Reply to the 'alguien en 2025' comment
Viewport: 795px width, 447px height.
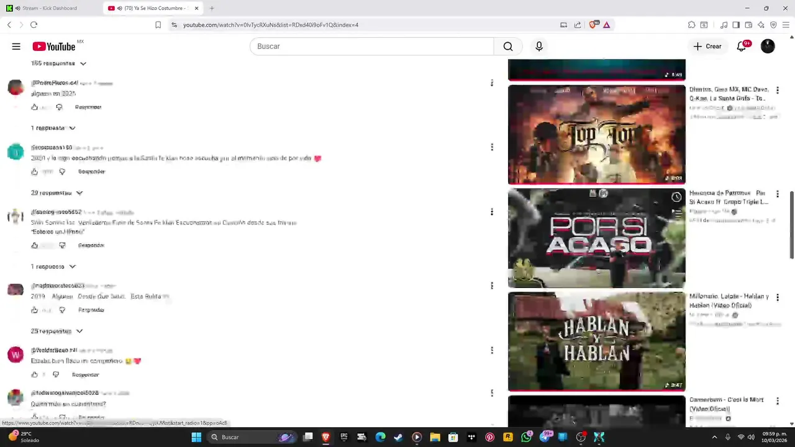click(x=88, y=107)
